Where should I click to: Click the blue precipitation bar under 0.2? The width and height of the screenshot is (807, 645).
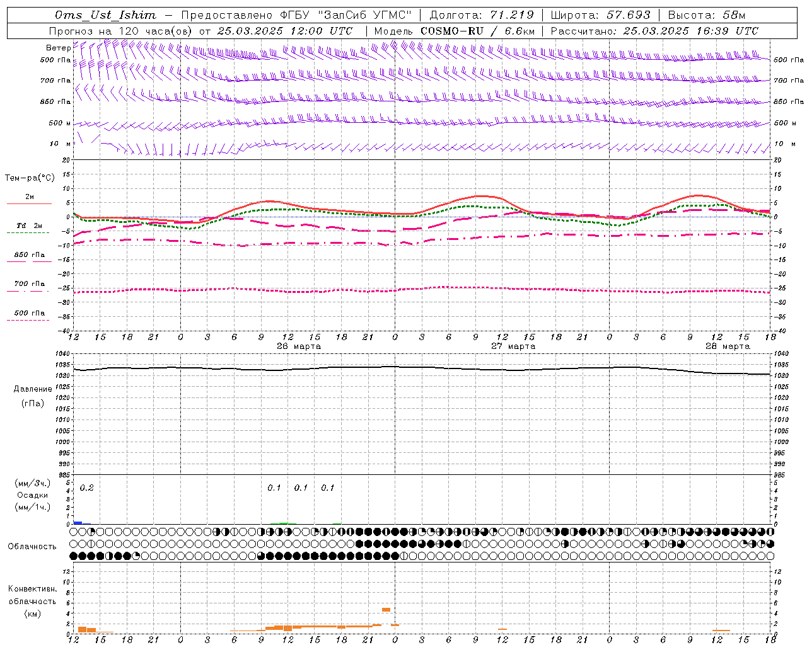pos(78,523)
